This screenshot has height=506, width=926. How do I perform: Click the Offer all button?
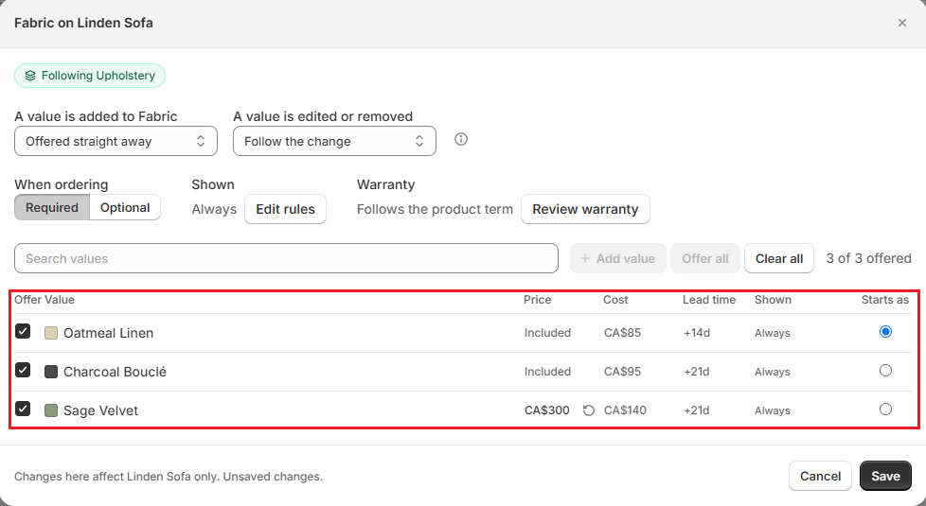pos(705,258)
